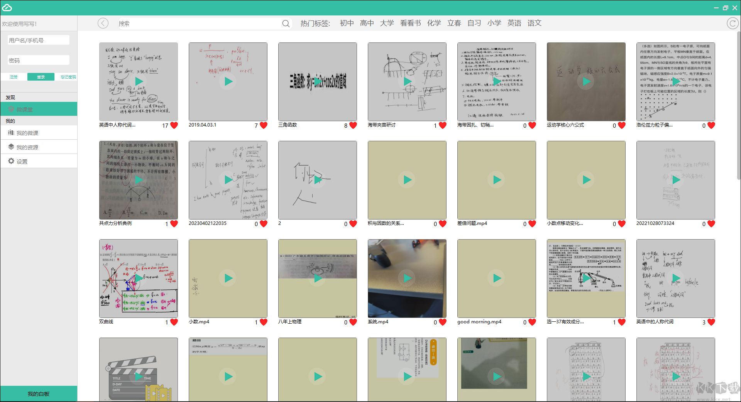741x402 pixels.
Task: Play the 积与因数的关系... video
Action: (x=407, y=180)
